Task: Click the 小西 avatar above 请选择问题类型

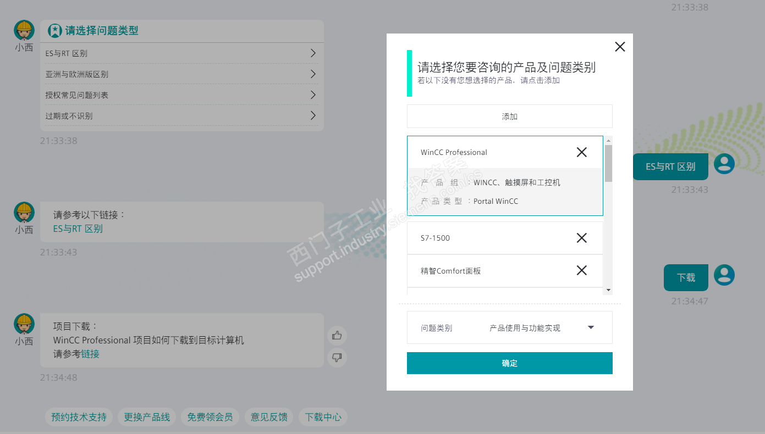Action: coord(24,31)
